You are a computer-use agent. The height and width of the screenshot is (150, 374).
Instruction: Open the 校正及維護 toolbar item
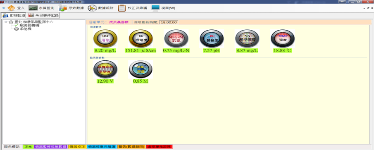click(x=132, y=8)
